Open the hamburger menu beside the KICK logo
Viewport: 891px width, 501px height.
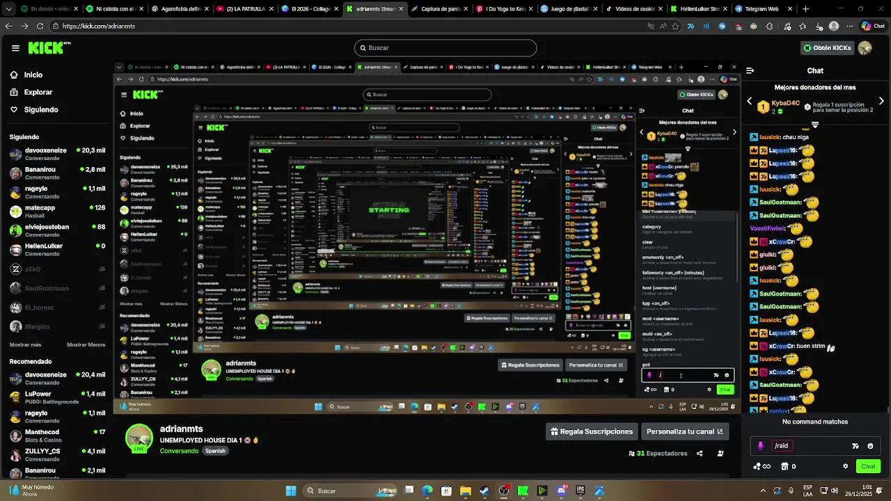[15, 48]
